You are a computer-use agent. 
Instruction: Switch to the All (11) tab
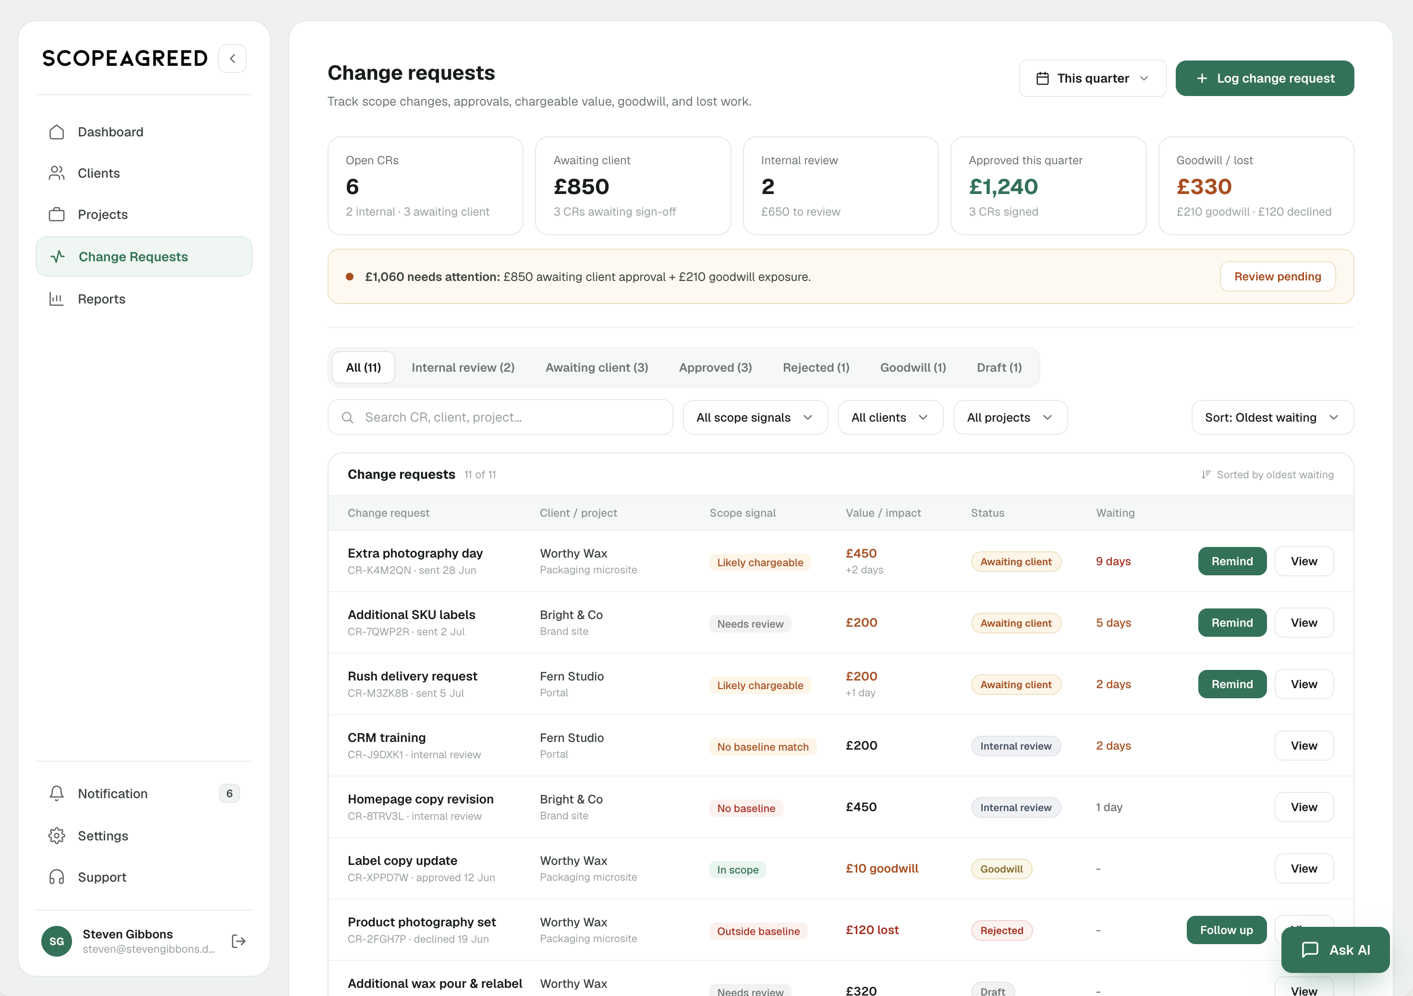(x=363, y=367)
